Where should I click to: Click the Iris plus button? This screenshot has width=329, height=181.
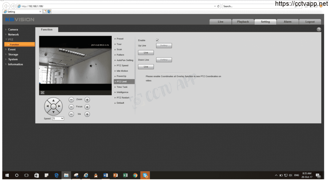pyautogui.click(x=87, y=114)
